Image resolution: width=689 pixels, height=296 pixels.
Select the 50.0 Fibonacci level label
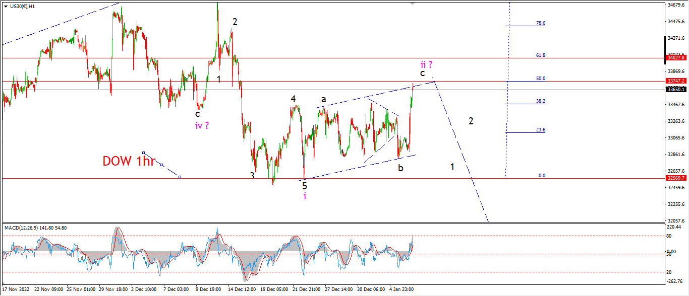pyautogui.click(x=540, y=79)
